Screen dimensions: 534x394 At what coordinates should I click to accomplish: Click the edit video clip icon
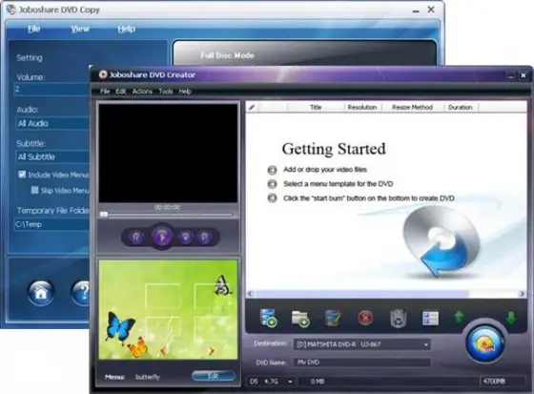pos(333,318)
